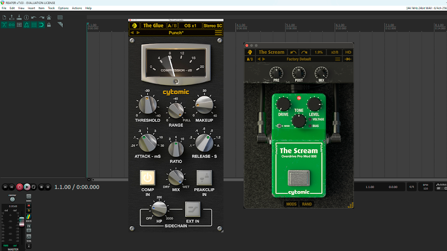The image size is (447, 251).
Task: Click the Threshold knob in The Glue
Action: point(148,105)
